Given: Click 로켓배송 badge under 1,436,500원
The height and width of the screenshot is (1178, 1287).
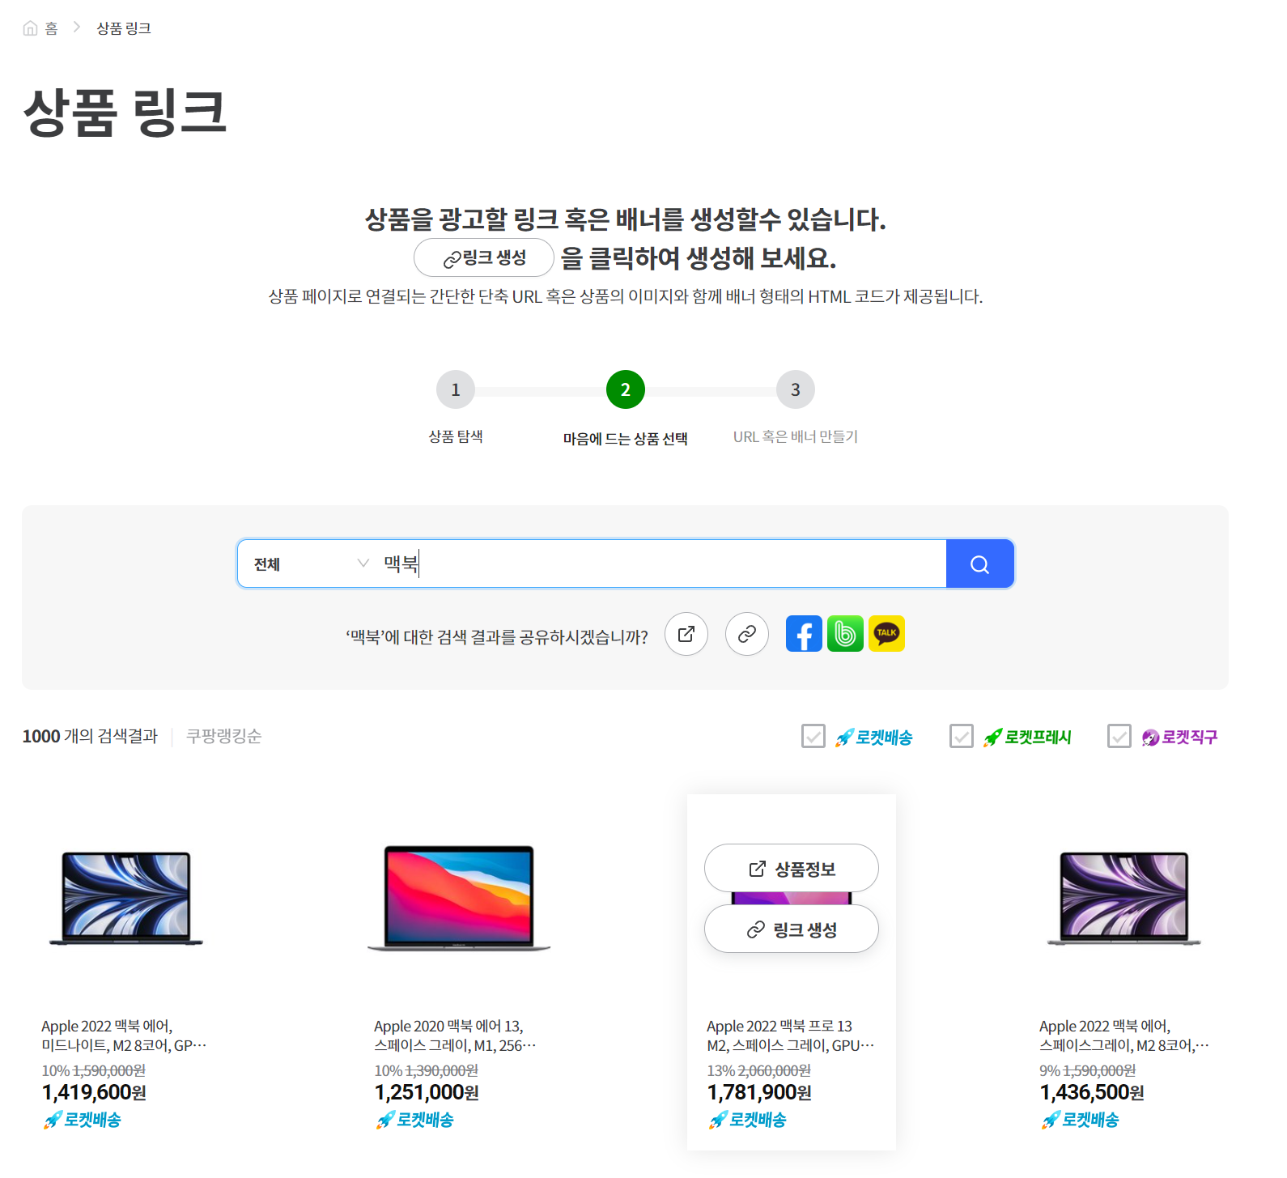Looking at the screenshot, I should click(x=1080, y=1120).
